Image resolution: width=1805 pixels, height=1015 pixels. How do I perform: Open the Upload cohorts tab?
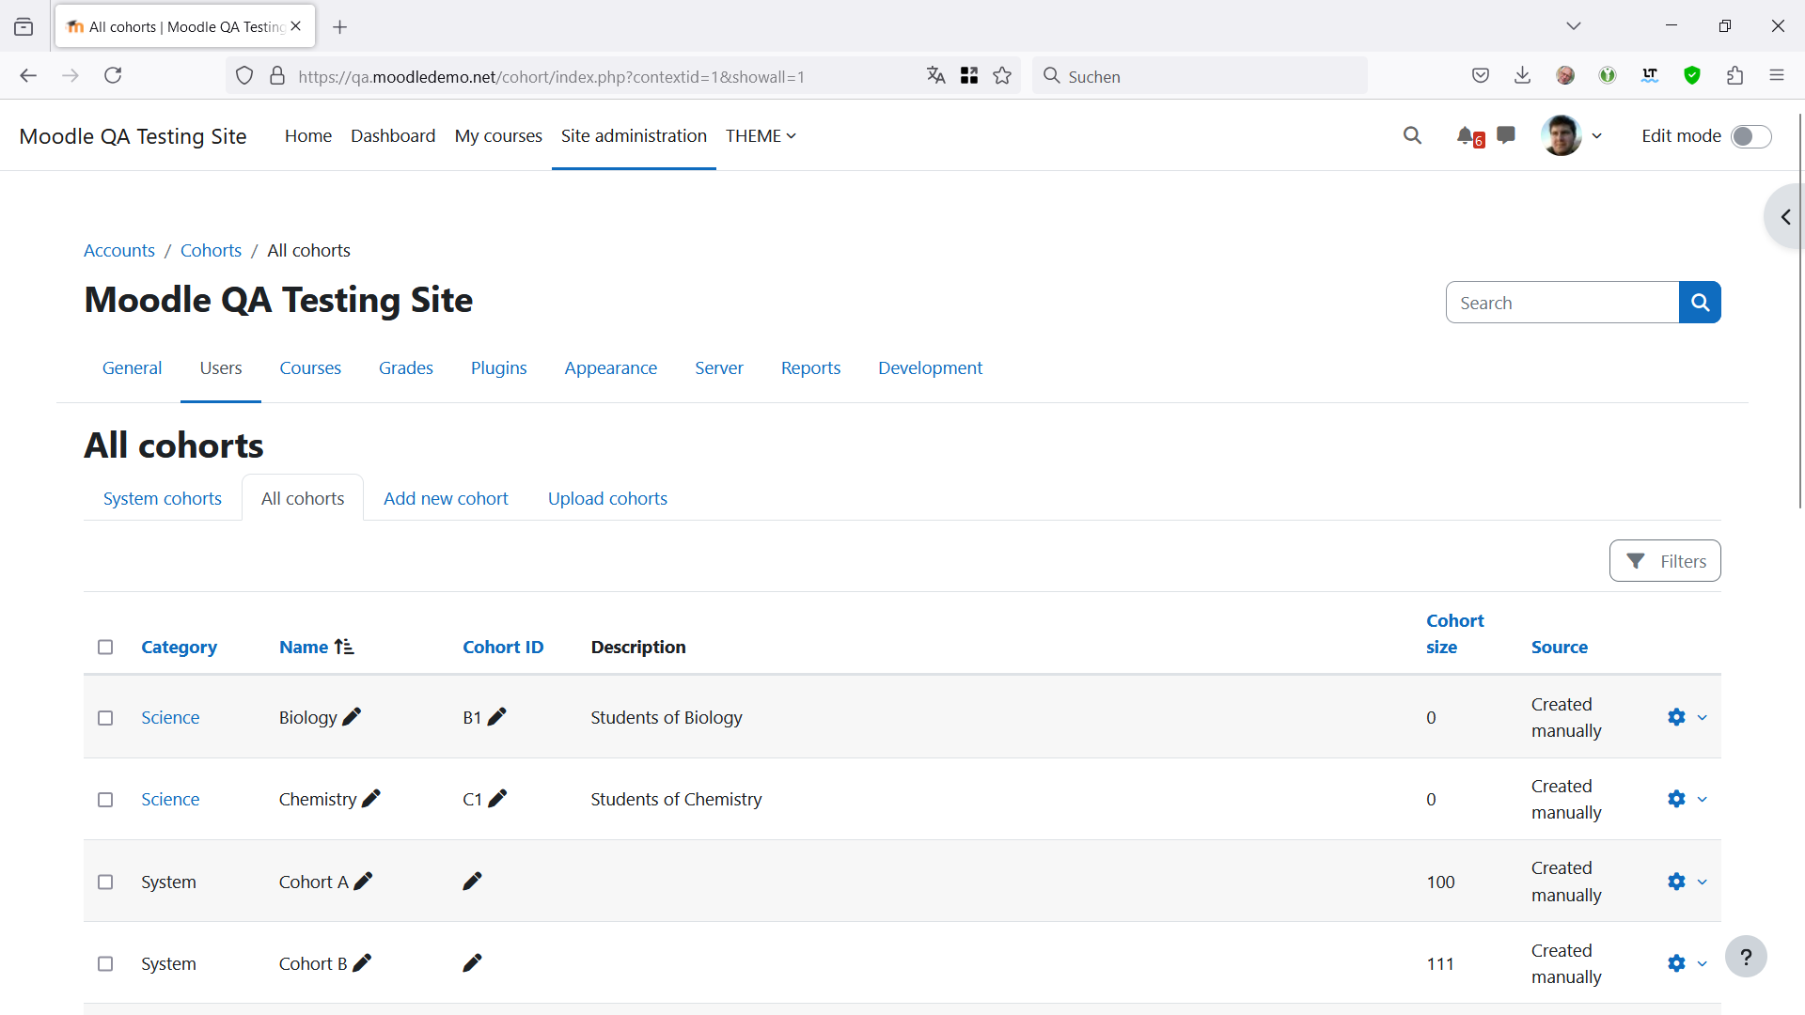607,498
